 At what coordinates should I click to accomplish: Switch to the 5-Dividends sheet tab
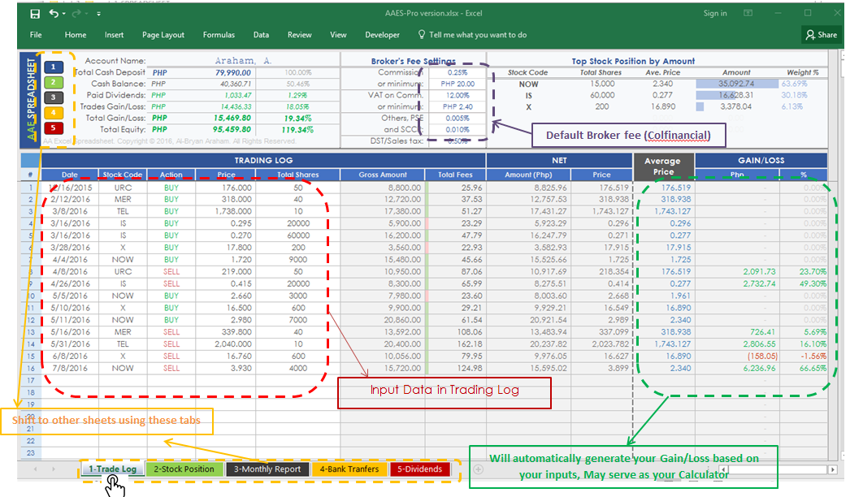pos(419,469)
